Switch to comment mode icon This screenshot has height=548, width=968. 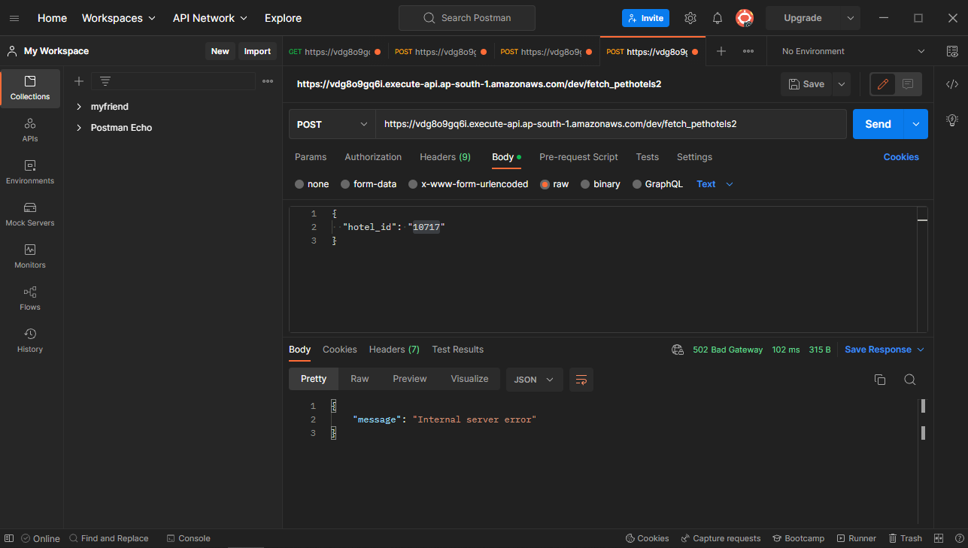908,84
